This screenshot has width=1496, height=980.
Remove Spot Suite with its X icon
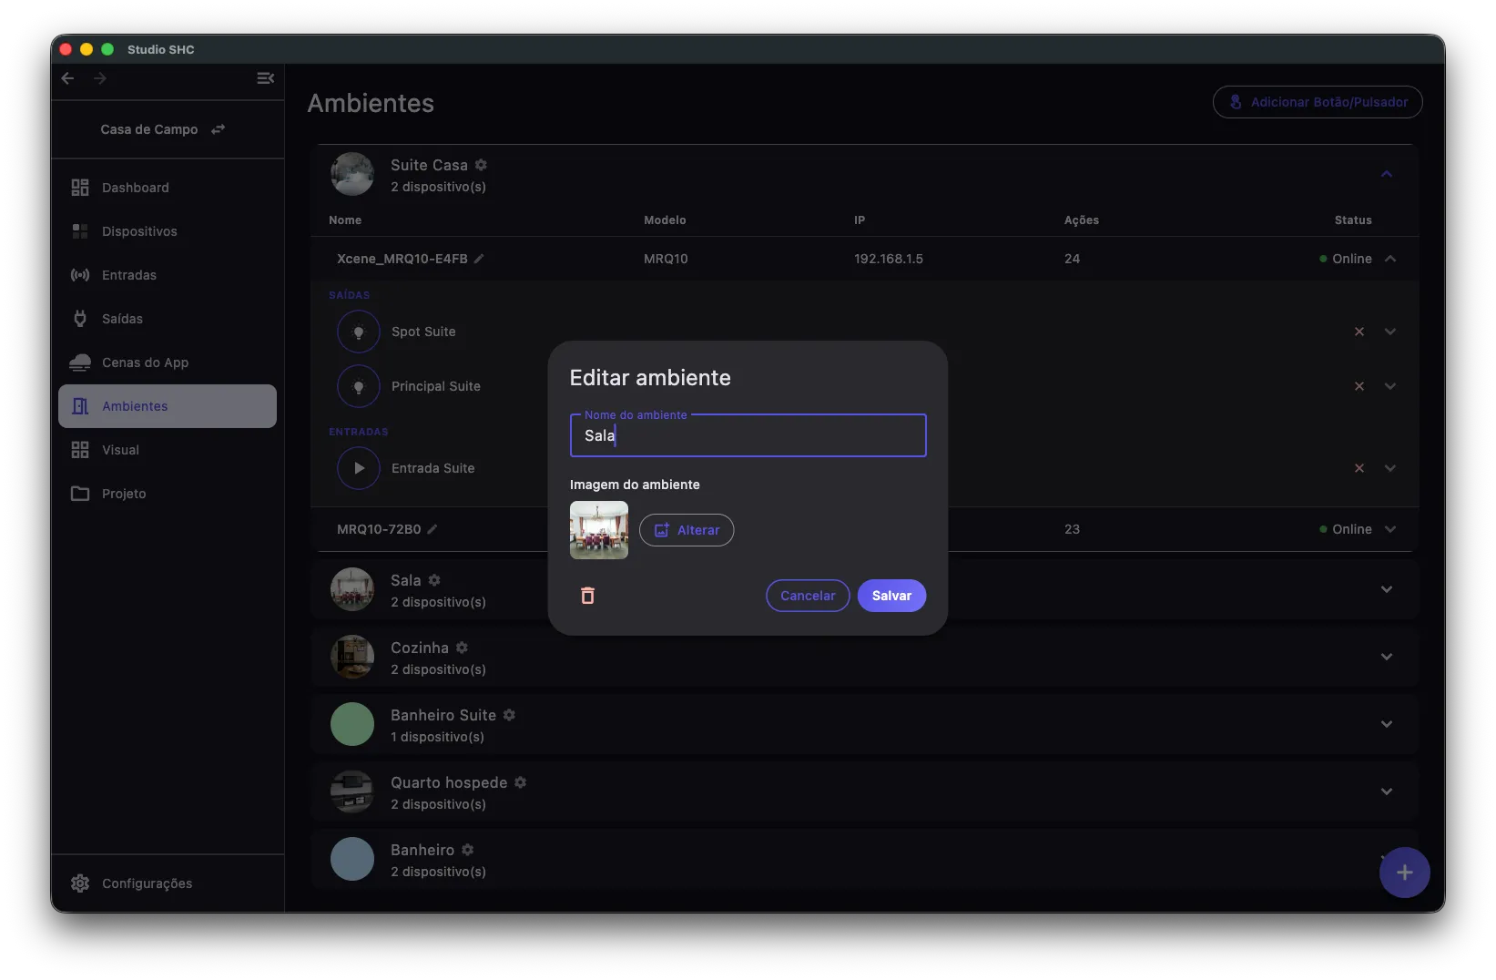click(x=1359, y=332)
